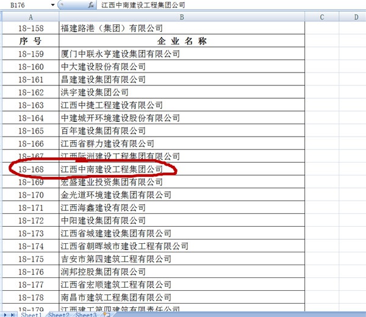The width and height of the screenshot is (366, 317).
Task: Select cell 18-163
Action: [x=30, y=105]
